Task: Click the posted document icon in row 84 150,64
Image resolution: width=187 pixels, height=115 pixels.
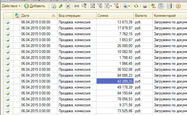Action: point(7,93)
